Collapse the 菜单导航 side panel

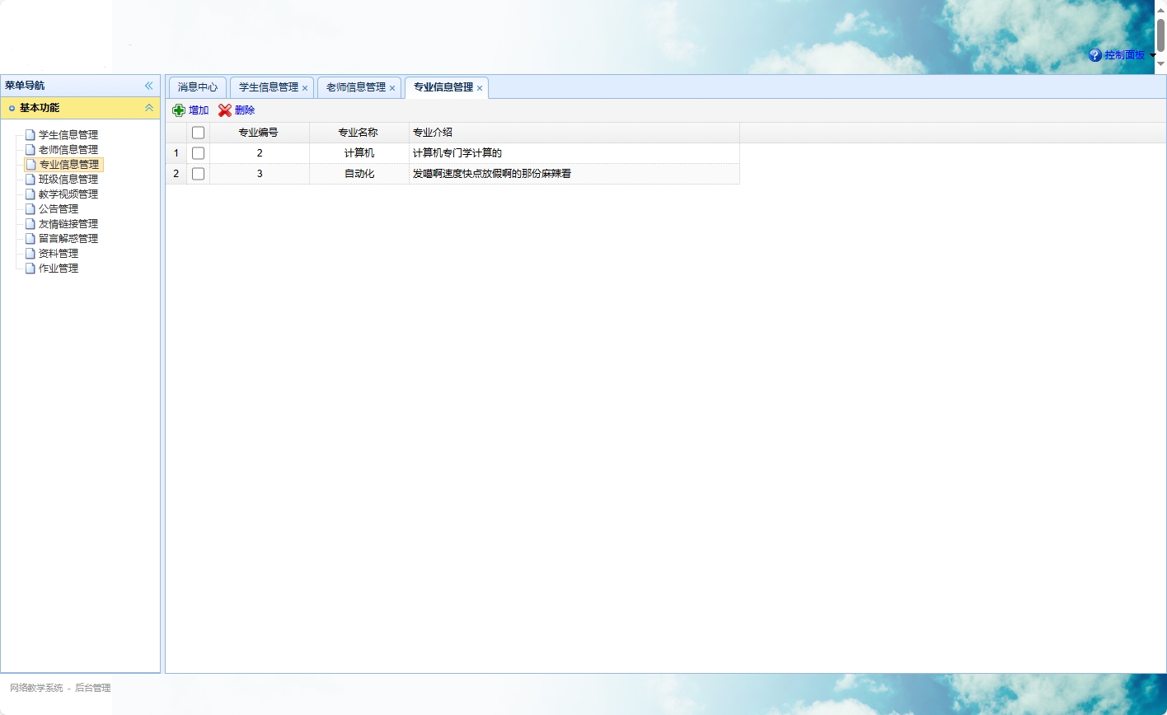(x=149, y=86)
